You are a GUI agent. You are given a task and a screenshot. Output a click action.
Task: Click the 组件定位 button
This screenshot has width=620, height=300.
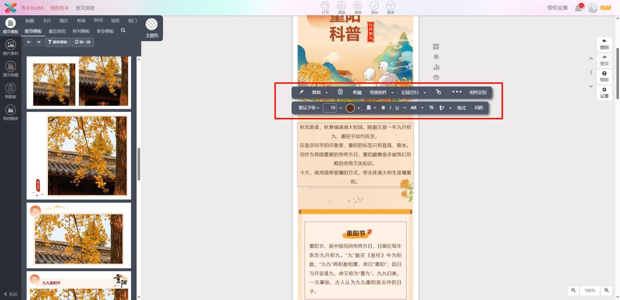point(478,92)
